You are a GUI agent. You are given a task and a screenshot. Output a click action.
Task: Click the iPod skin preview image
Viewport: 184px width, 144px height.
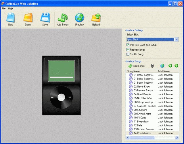(62, 85)
